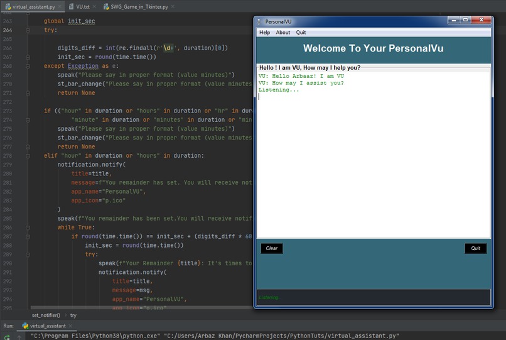This screenshot has height=340, width=506.
Task: Select the virtual_assistant Run tab
Action: coord(48,326)
